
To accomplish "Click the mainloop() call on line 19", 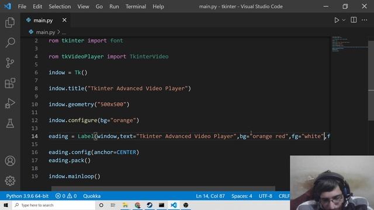I will point(84,176).
